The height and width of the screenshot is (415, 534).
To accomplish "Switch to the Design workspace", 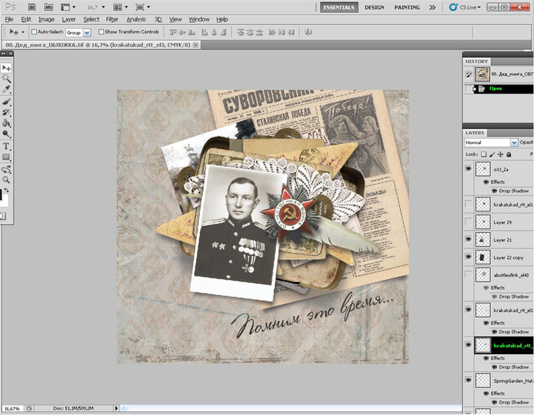I will coord(374,8).
